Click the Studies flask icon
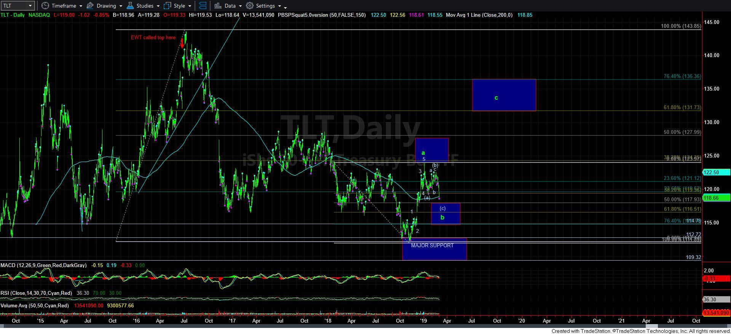 click(130, 6)
